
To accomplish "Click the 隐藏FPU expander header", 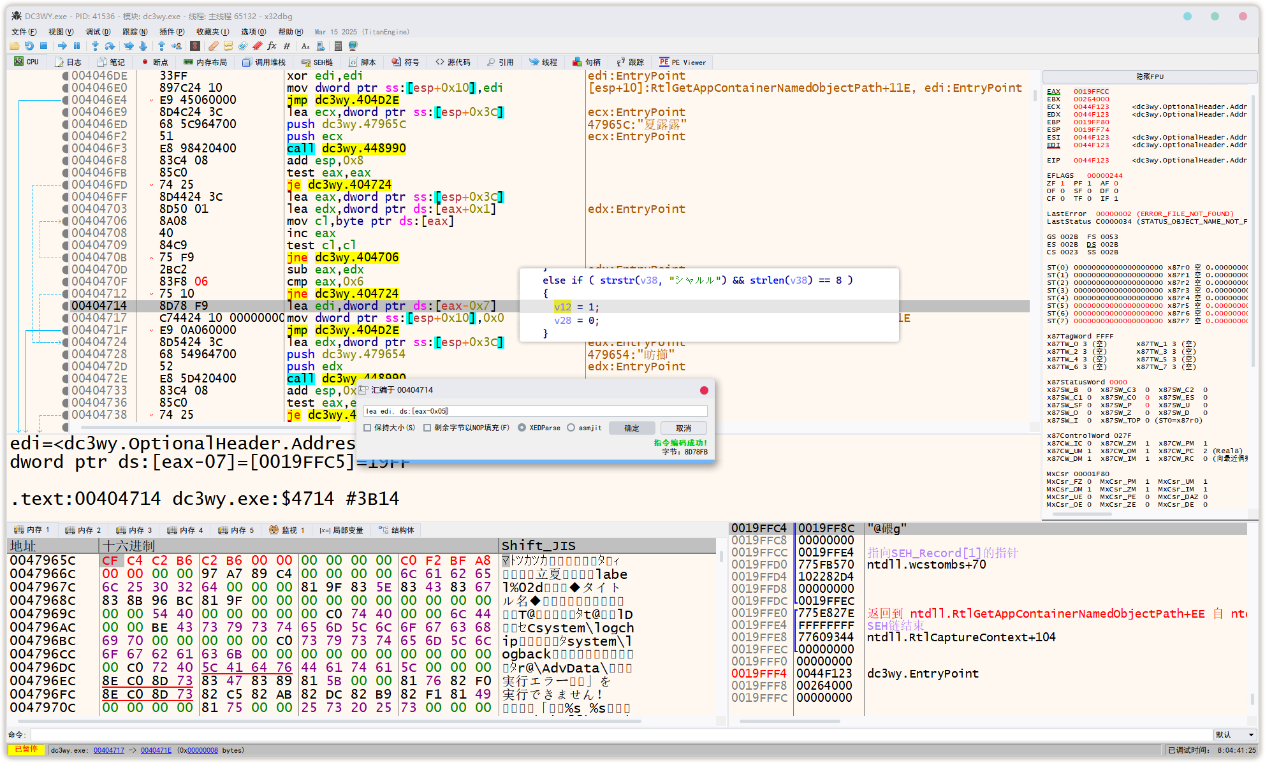I will pyautogui.click(x=1149, y=76).
